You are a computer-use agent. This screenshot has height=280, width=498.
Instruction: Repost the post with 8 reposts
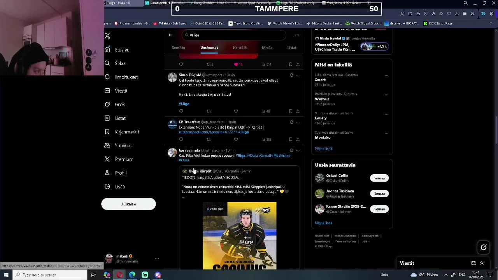tap(210, 64)
